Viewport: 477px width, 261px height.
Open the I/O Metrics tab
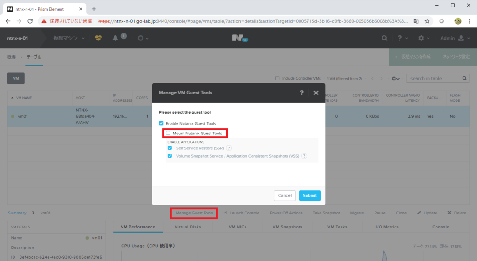click(x=387, y=227)
